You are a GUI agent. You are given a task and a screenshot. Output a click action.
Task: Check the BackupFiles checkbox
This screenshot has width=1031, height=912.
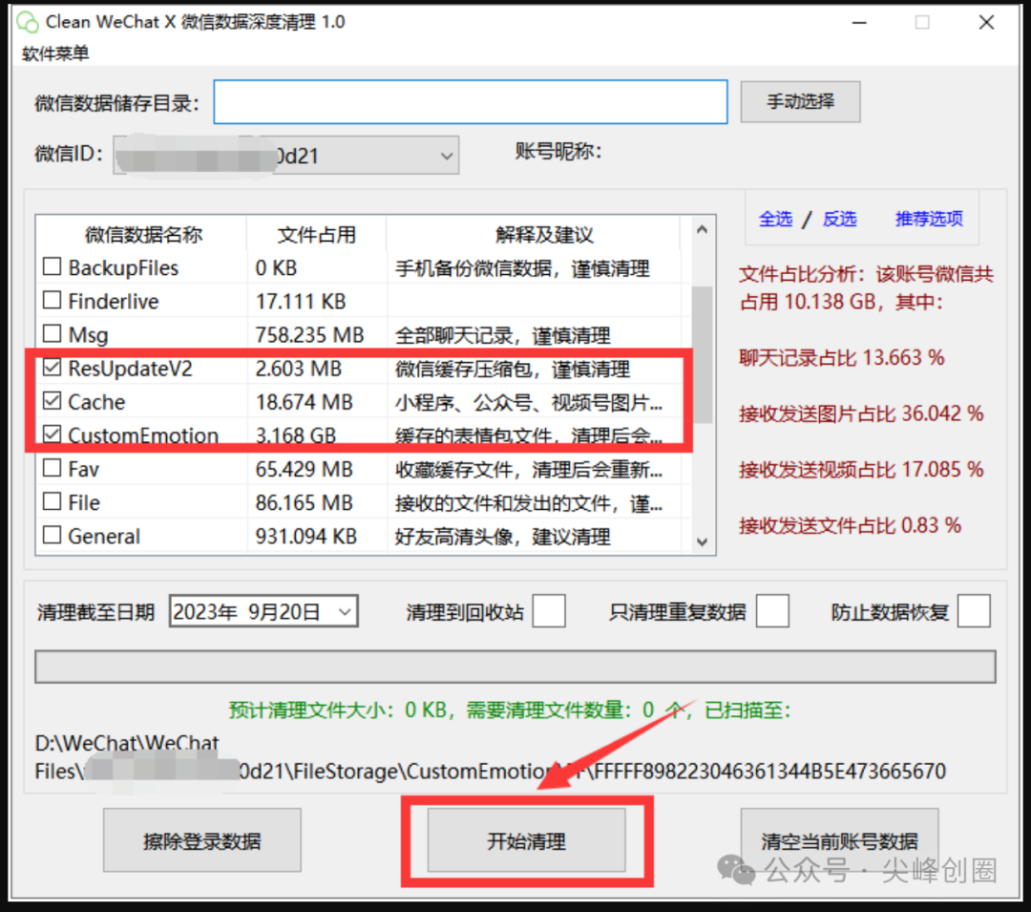pyautogui.click(x=52, y=266)
